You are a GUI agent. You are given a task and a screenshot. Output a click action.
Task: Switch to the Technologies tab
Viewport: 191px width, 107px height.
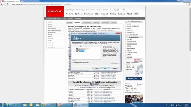(105, 23)
